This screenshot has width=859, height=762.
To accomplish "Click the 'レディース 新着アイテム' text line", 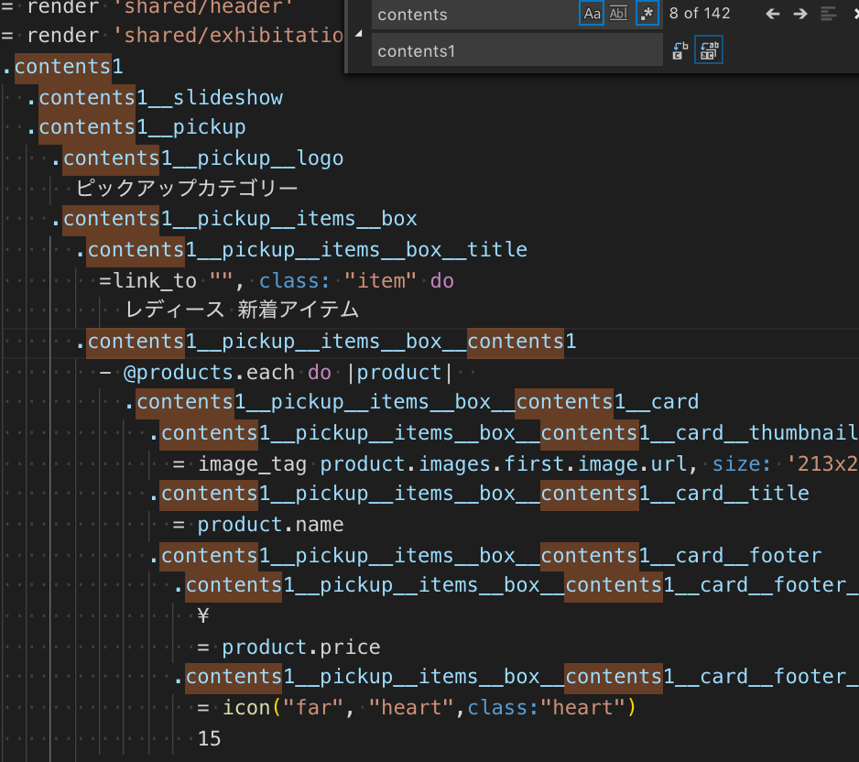I will click(242, 310).
